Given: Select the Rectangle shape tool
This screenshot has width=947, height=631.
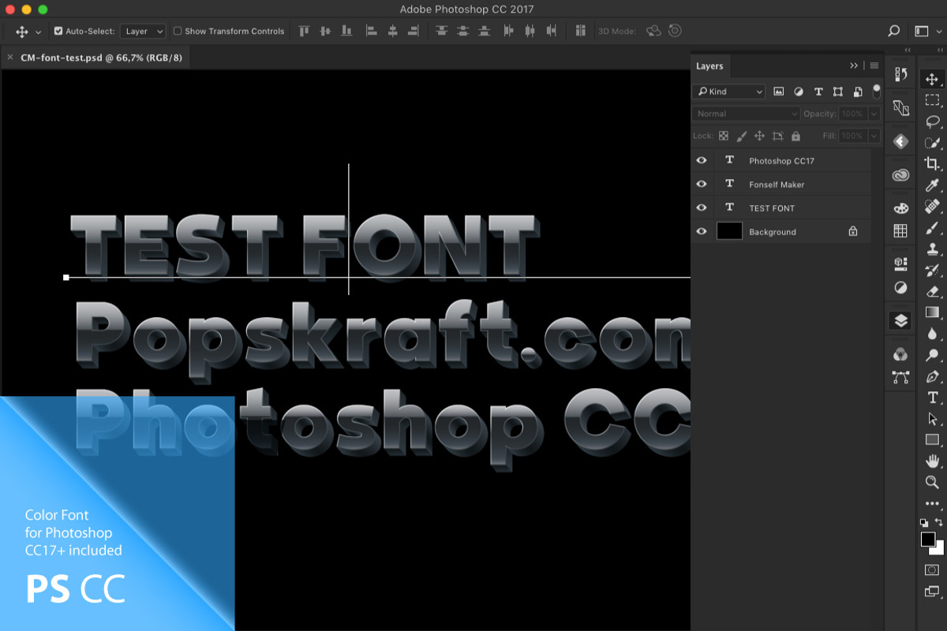Looking at the screenshot, I should [932, 439].
